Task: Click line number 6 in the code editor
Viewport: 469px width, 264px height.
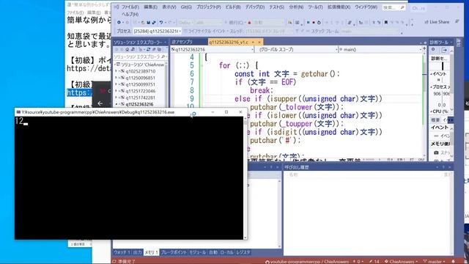Action: tap(192, 73)
